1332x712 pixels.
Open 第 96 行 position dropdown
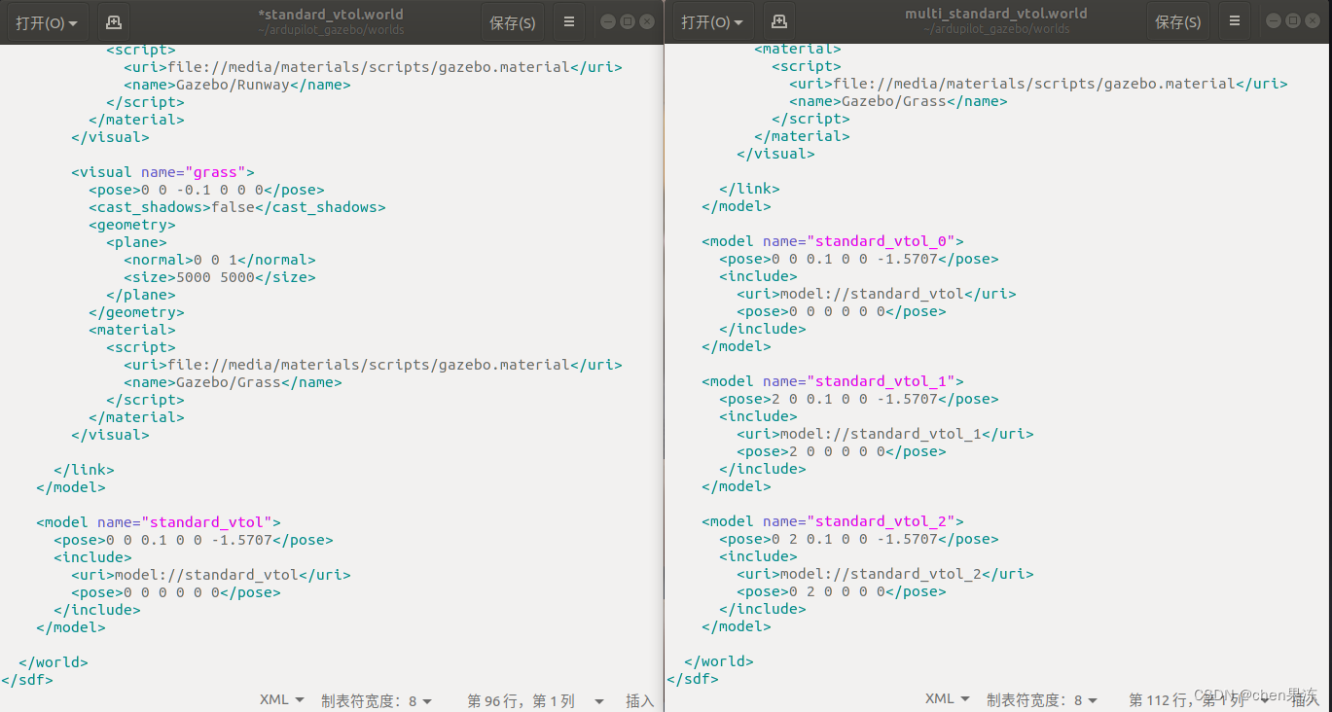(535, 700)
